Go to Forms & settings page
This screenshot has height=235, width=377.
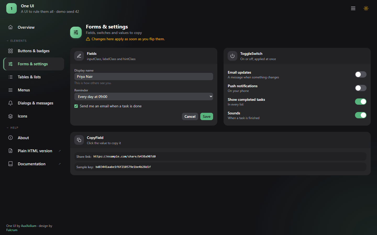coord(34,64)
